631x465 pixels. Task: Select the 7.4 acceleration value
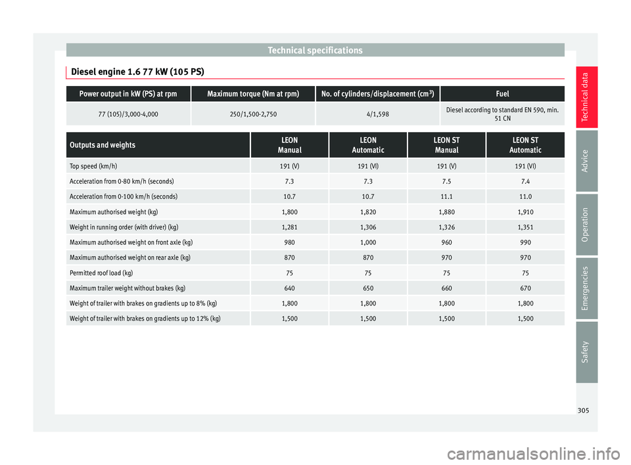(x=525, y=181)
